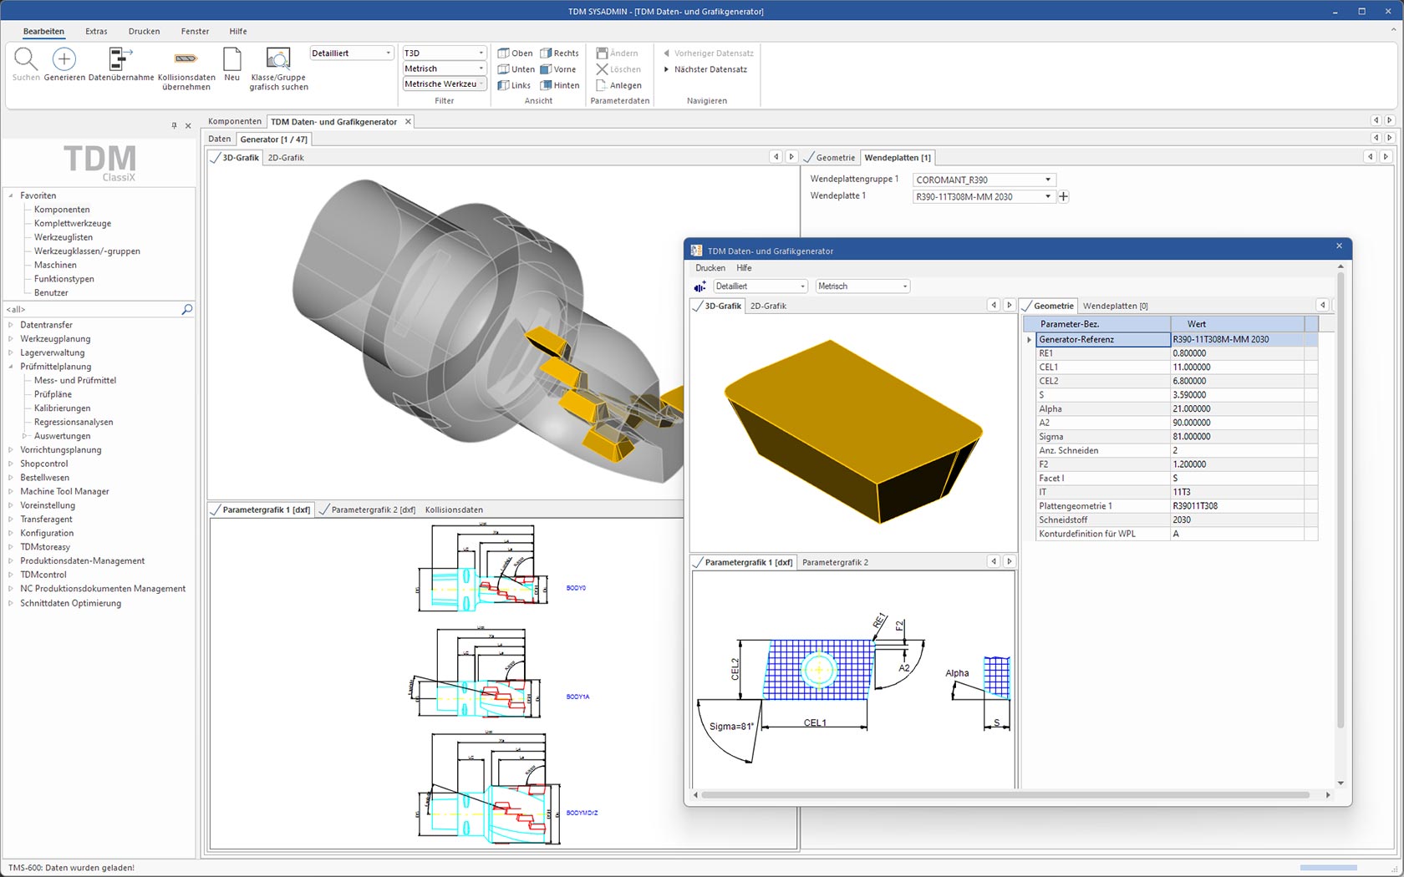Image resolution: width=1404 pixels, height=877 pixels.
Task: Open the Detailliert dropdown in ribbon
Action: tap(389, 53)
